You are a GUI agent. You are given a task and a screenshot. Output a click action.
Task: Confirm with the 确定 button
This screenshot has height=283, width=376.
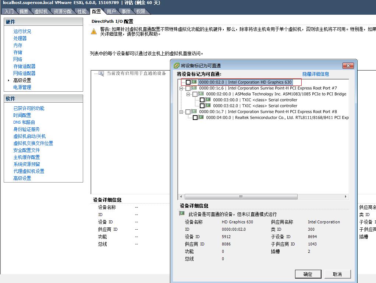308,275
